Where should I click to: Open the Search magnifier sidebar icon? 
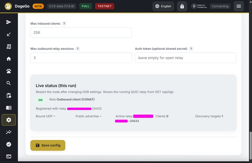tap(9, 83)
